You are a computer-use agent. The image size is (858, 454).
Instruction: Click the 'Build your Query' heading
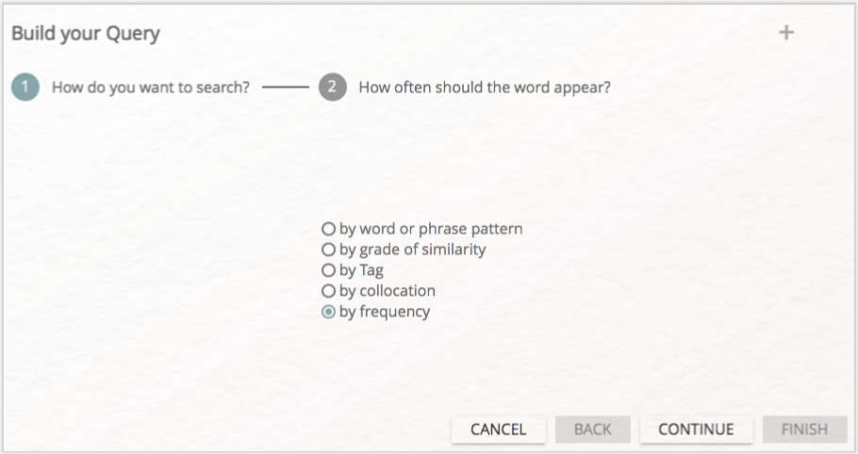click(x=86, y=34)
